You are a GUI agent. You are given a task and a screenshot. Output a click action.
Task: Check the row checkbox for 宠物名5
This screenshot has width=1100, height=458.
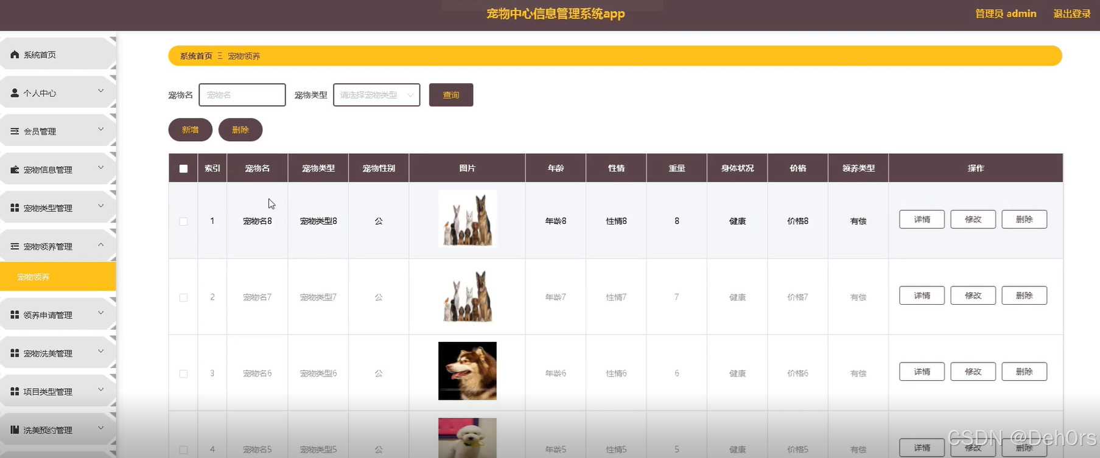click(183, 449)
